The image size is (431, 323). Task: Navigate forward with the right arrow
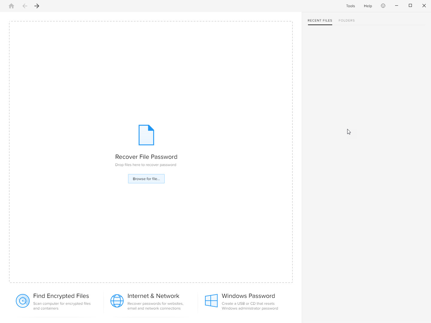click(x=37, y=6)
